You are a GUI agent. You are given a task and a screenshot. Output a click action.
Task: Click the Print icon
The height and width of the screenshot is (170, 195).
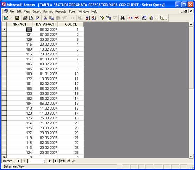pyautogui.click(x=25, y=18)
